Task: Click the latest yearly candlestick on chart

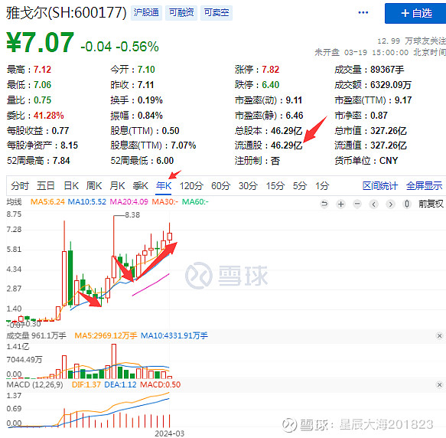Action: [170, 235]
